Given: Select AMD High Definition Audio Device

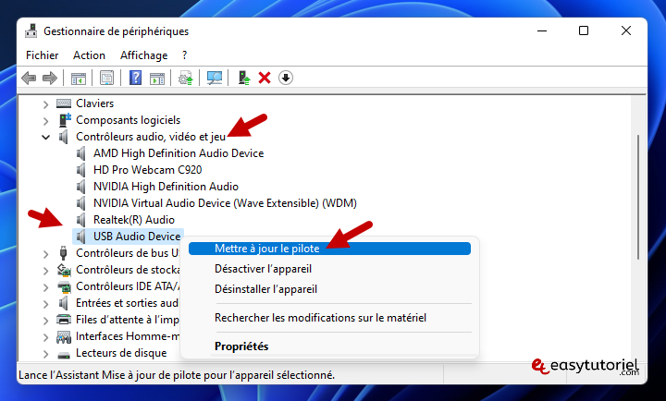Looking at the screenshot, I should [x=179, y=153].
